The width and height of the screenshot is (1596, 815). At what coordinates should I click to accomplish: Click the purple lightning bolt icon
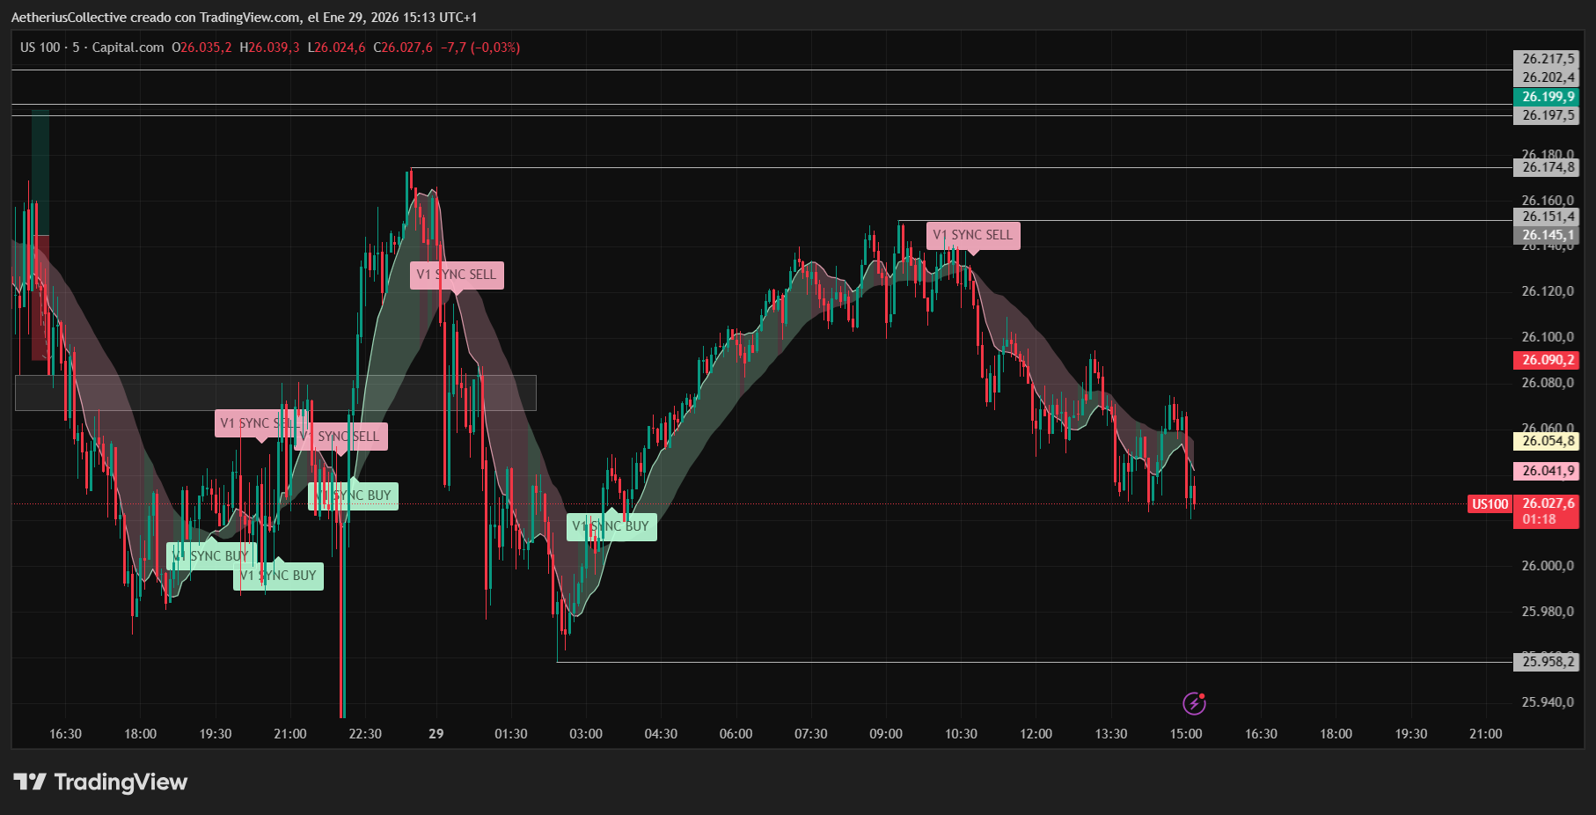1193,703
